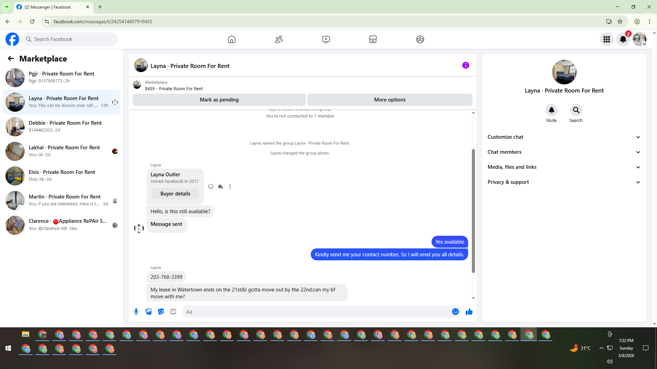Open the Buyer details button
Viewport: 657px width, 369px height.
[x=175, y=194]
